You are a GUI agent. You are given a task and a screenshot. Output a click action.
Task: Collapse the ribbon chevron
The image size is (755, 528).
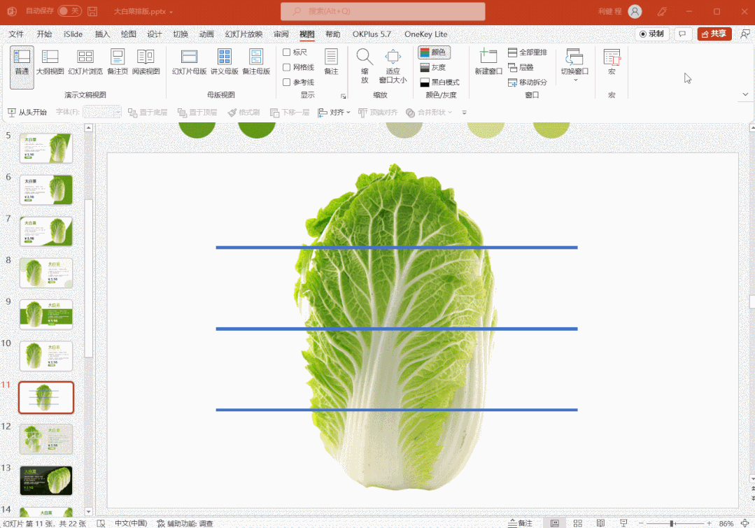pos(745,94)
